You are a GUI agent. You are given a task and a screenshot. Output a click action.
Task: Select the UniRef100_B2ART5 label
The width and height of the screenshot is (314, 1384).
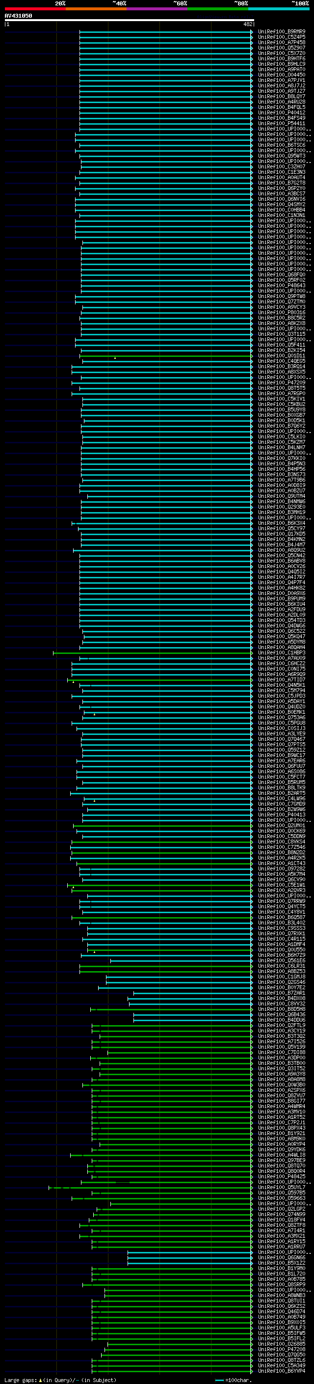pos(282,792)
